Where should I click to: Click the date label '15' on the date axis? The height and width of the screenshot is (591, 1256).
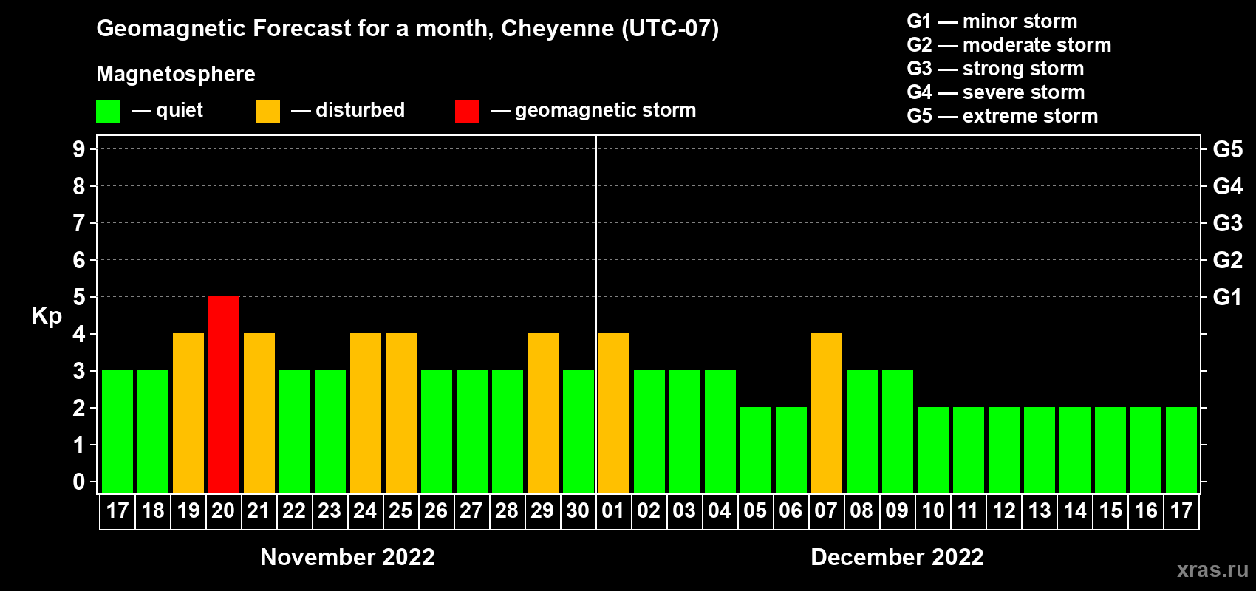click(1110, 510)
